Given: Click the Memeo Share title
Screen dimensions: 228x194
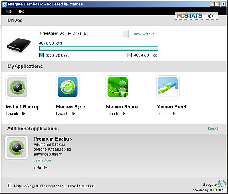Looking at the screenshot, I should pyautogui.click(x=122, y=107).
